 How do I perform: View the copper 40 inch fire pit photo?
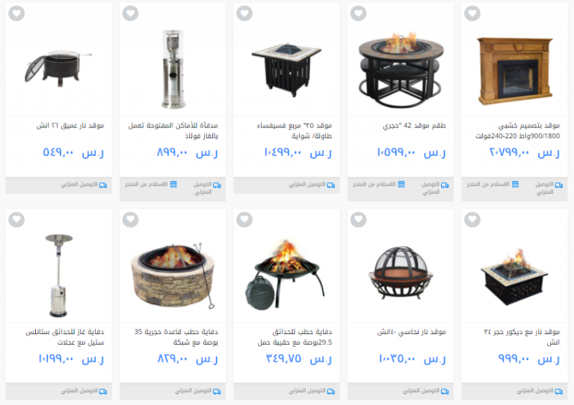pyautogui.click(x=401, y=273)
